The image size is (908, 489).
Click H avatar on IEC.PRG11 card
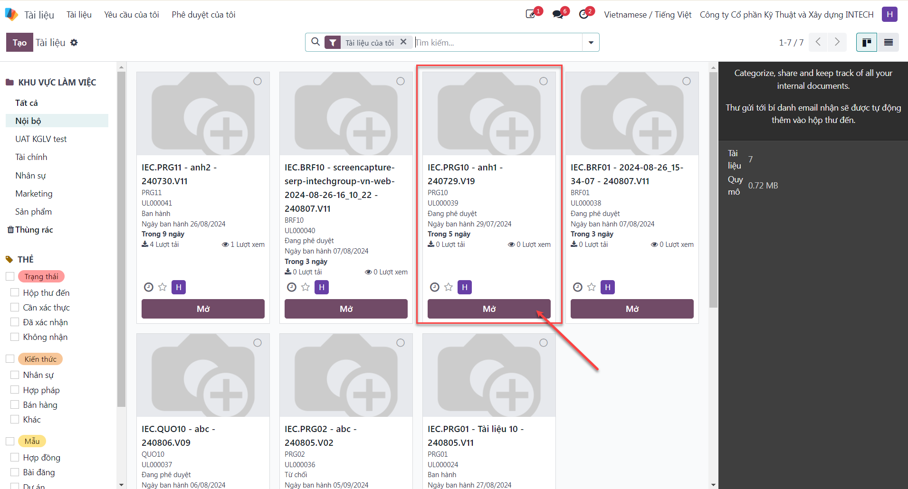179,287
